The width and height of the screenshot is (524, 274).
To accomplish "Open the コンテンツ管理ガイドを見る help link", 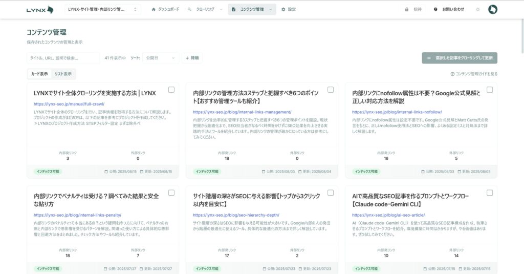I will (x=474, y=74).
